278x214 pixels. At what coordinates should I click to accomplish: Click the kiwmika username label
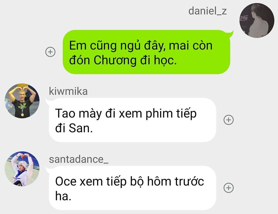point(68,91)
